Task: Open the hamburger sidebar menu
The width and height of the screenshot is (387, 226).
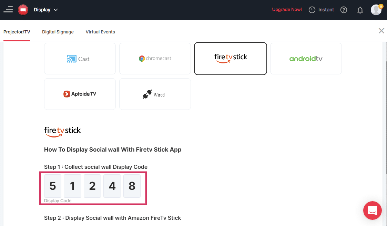Action: [8, 10]
